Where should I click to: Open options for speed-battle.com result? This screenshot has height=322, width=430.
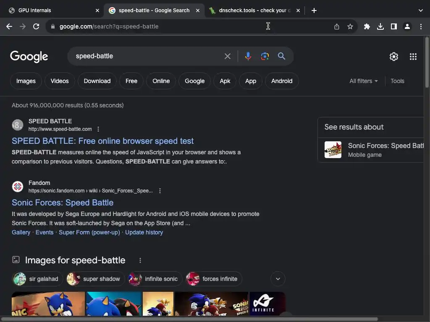[98, 129]
